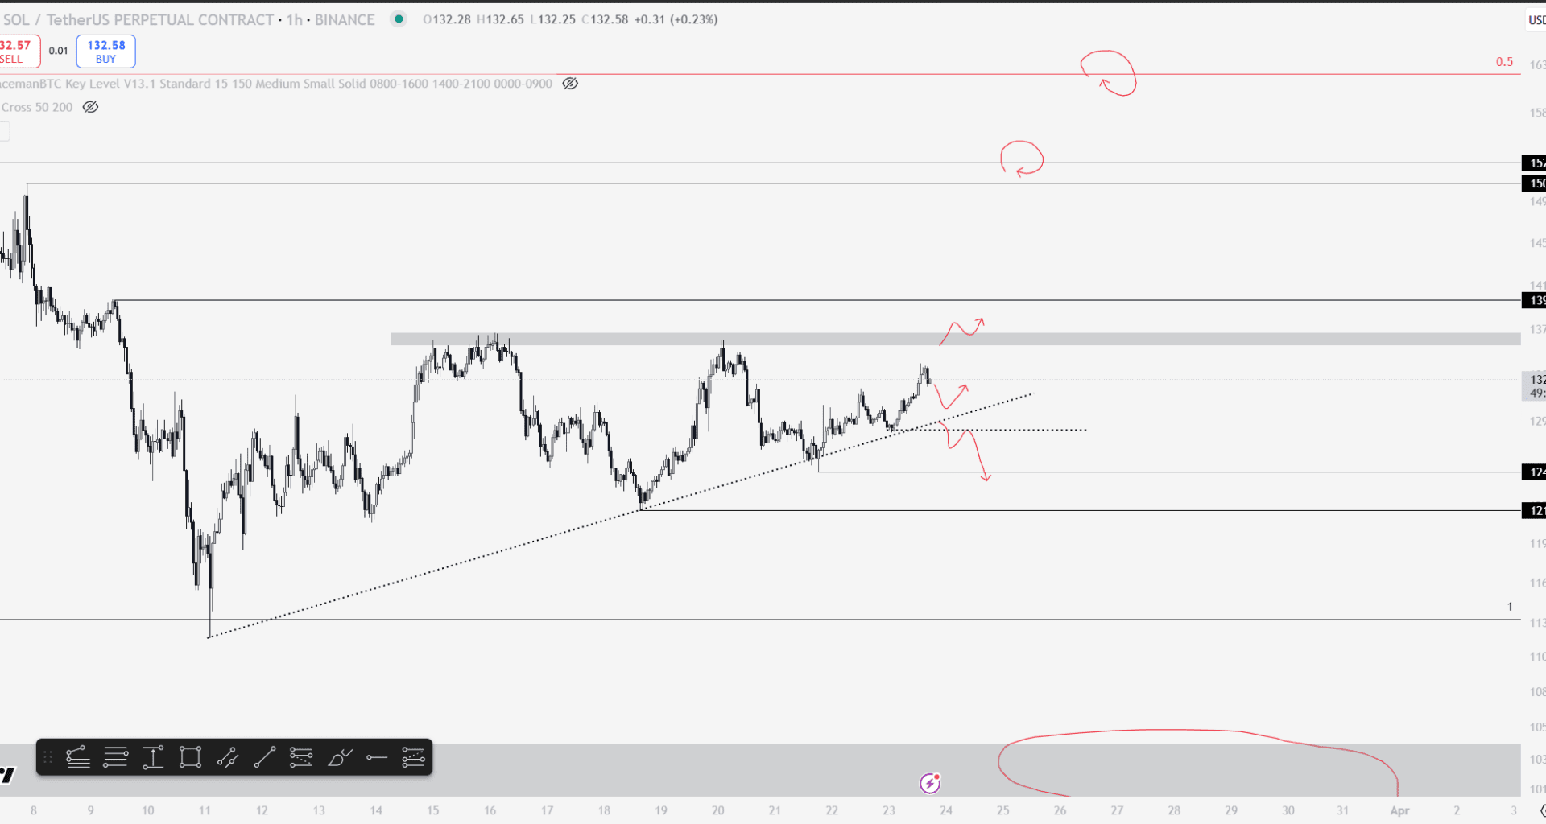Select the price range measuring tool
The image size is (1546, 824).
[153, 757]
